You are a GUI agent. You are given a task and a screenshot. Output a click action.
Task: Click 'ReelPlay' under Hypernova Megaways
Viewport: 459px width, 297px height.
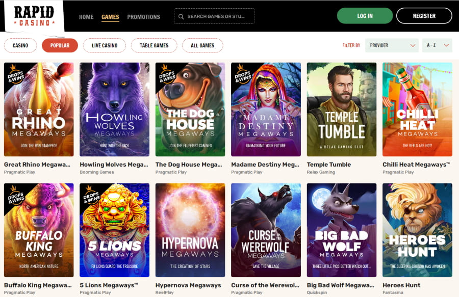point(164,292)
